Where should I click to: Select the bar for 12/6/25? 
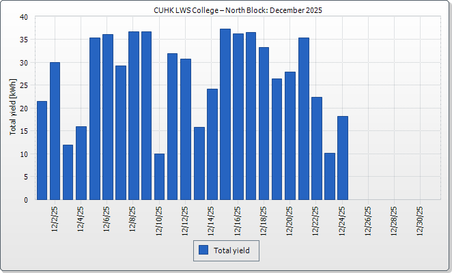click(x=107, y=117)
